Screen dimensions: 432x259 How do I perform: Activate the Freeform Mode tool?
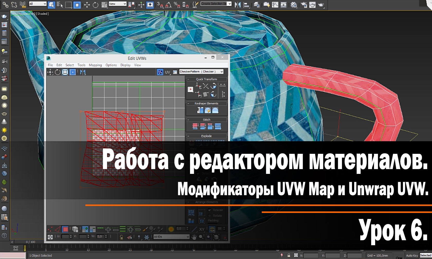pyautogui.click(x=73, y=72)
